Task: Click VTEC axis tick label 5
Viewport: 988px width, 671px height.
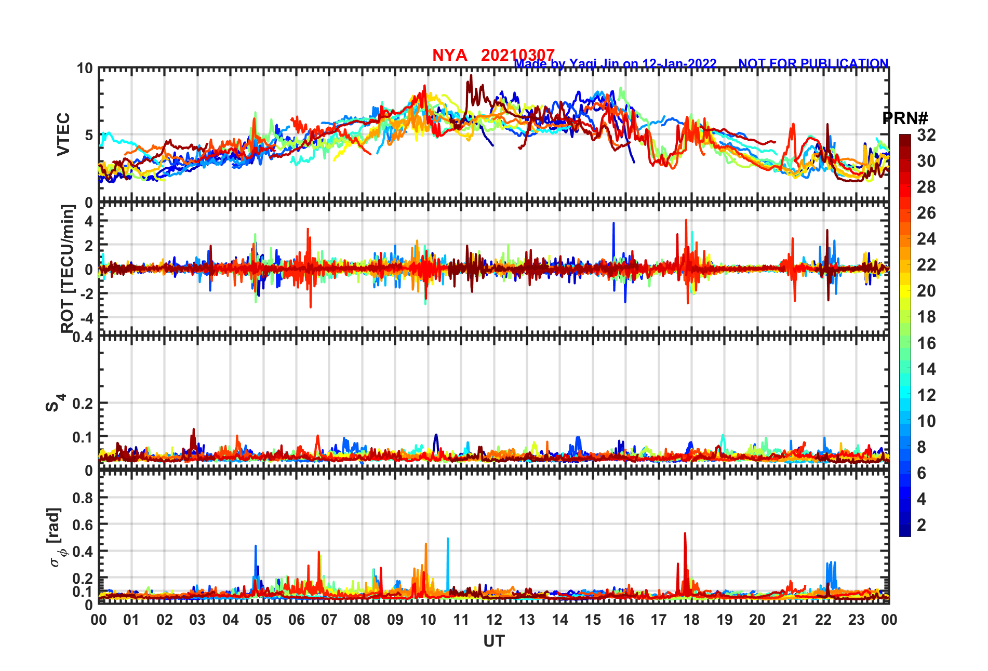Action: point(89,135)
